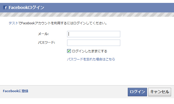Image resolution: width=174 pixels, height=104 pixels.
Task: Click the Facebookログイン dialog title text
Action: (26, 8)
